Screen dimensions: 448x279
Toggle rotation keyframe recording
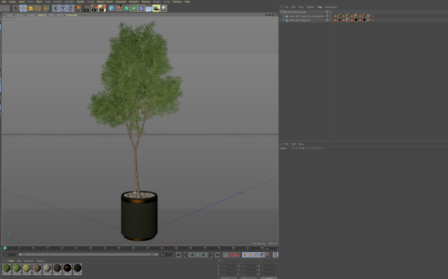pyautogui.click(x=256, y=254)
